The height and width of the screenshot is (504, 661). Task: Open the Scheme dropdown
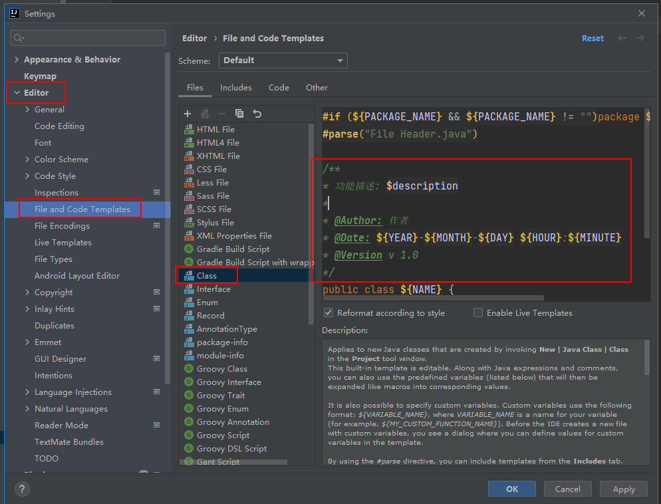pyautogui.click(x=283, y=61)
